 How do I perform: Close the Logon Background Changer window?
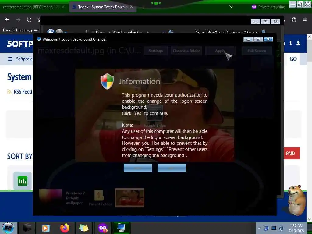(x=268, y=39)
